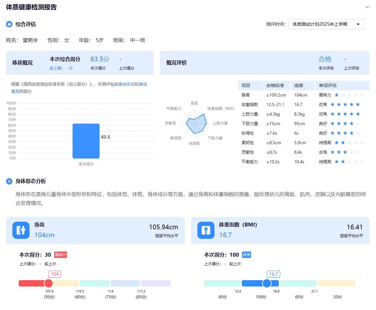
Task: Click the blue 本次得分 bar in chart
Action: click(86, 141)
